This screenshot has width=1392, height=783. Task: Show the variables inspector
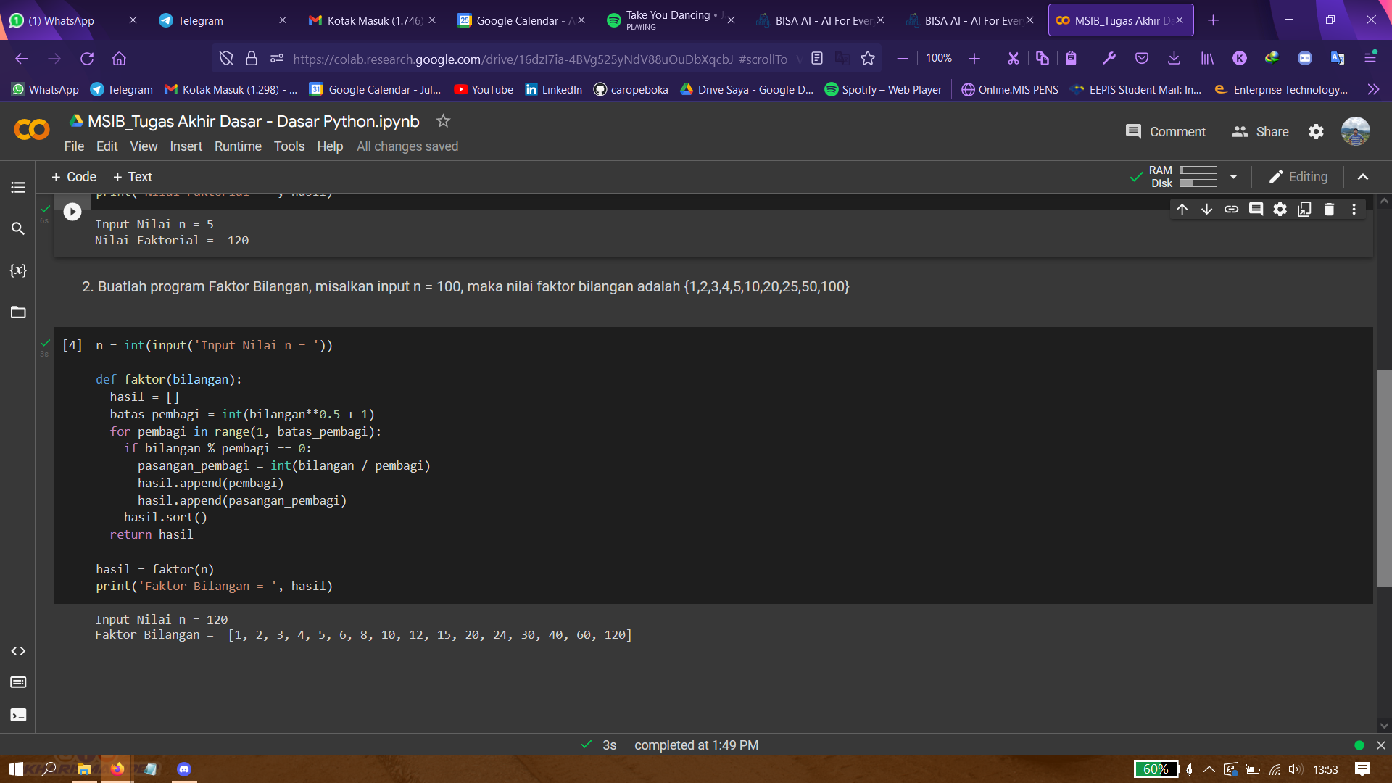click(x=18, y=270)
